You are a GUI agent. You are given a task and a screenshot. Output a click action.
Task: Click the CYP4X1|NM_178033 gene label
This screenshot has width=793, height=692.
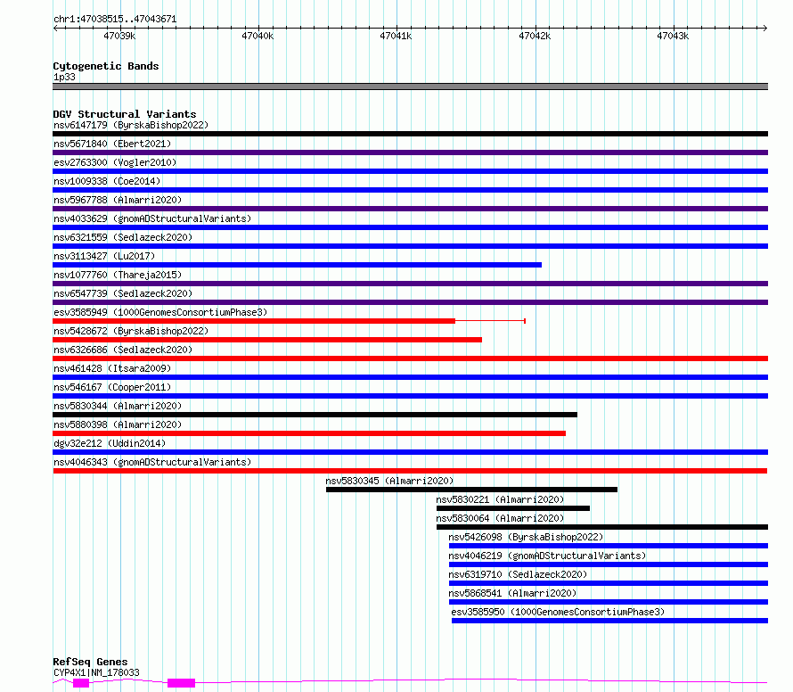(96, 672)
